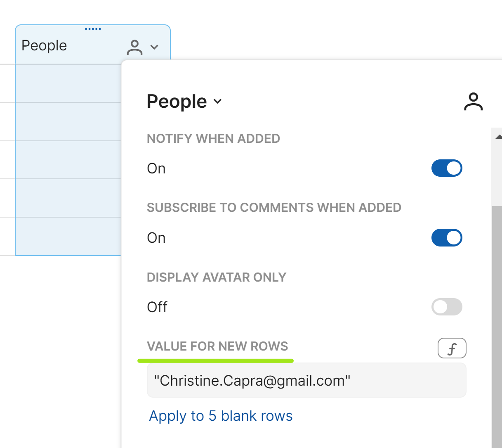Open chevron dropdown in People column header
Image resolution: width=502 pixels, height=448 pixels.
[154, 47]
